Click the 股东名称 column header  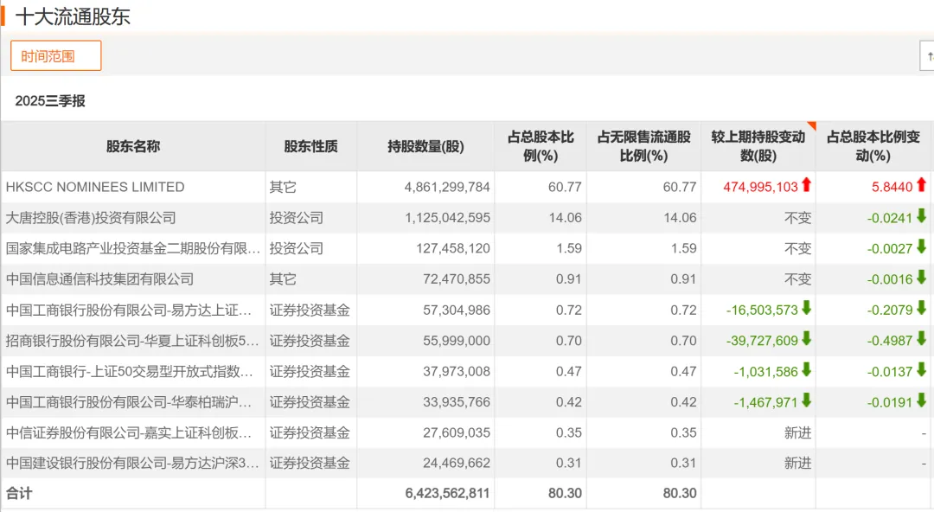click(x=133, y=147)
